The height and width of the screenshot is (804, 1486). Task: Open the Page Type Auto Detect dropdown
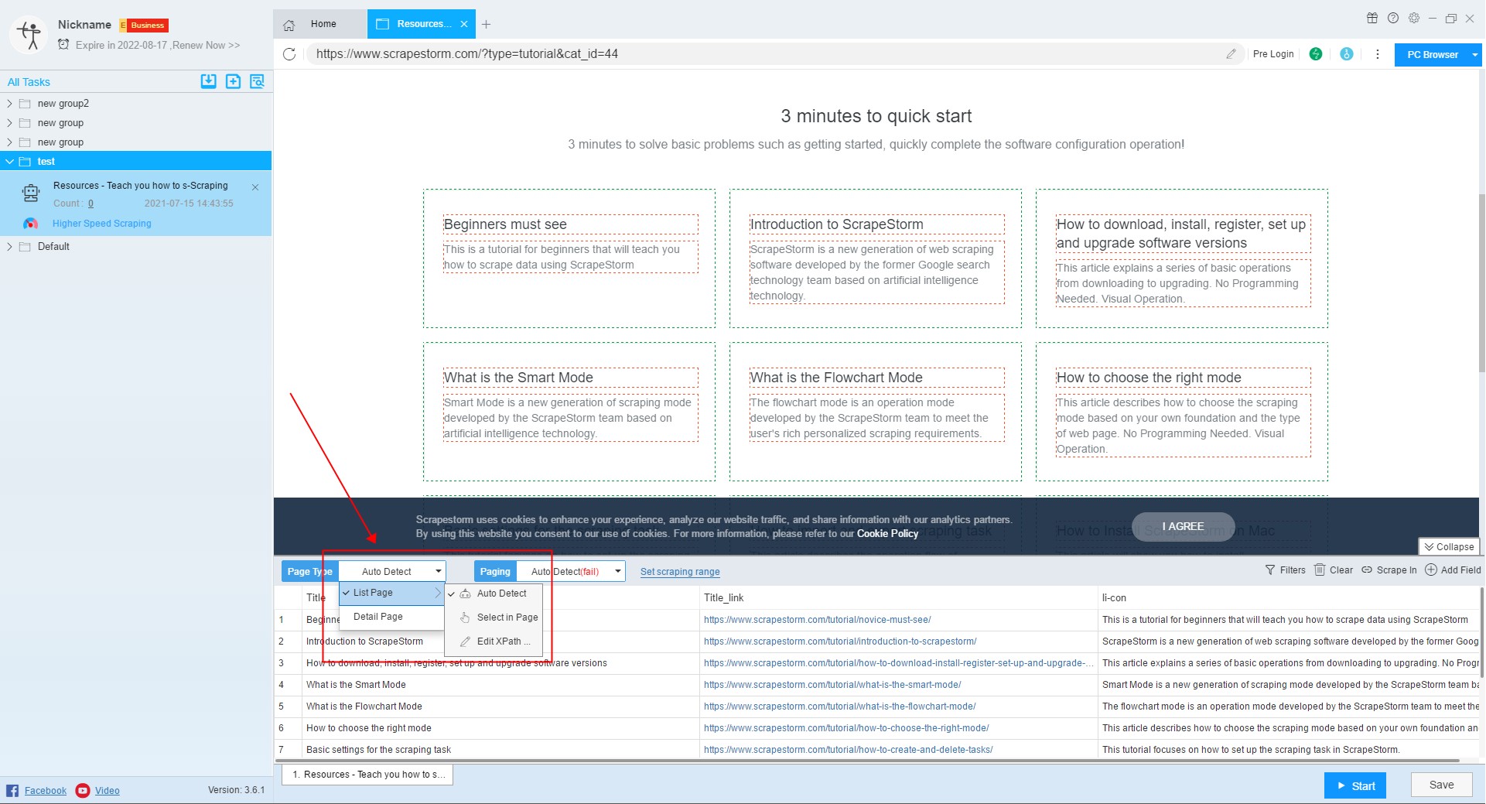[x=392, y=572]
